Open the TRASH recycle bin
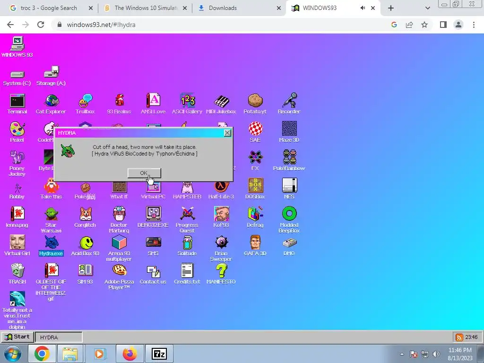 tap(17, 274)
